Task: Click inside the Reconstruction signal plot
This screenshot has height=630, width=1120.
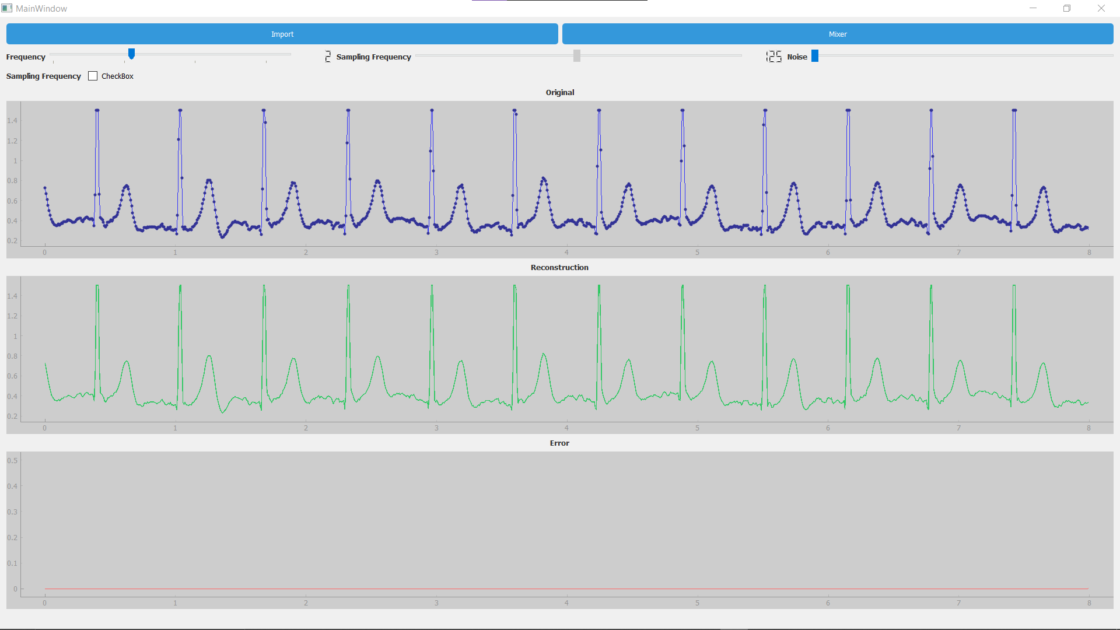Action: (560, 350)
